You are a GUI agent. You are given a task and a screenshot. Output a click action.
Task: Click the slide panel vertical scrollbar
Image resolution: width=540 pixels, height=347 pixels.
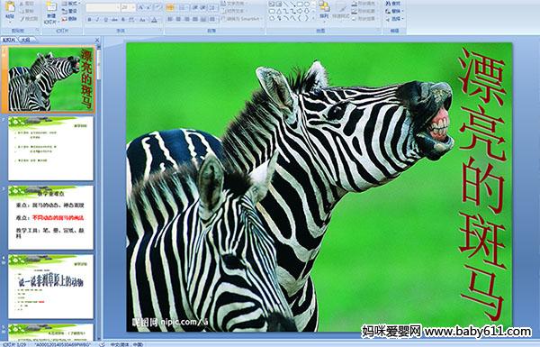tap(99, 189)
